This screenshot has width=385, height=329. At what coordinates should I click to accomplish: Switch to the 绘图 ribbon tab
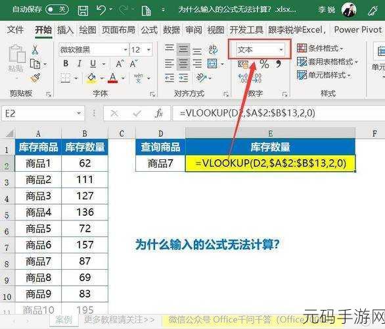87,30
